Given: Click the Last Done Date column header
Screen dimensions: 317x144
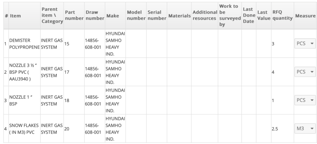Looking at the screenshot, I should (x=249, y=15).
